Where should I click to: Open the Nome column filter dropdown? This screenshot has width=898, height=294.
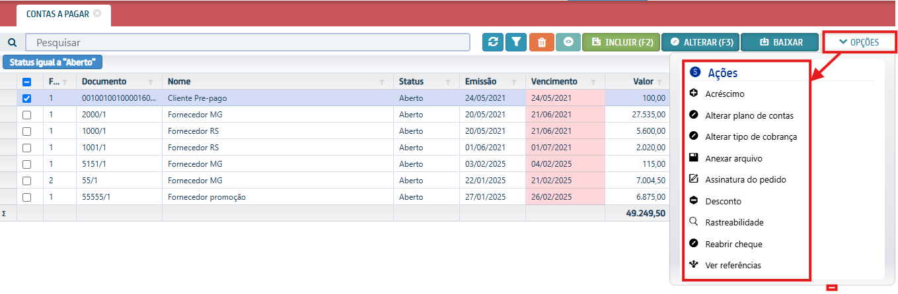click(382, 82)
